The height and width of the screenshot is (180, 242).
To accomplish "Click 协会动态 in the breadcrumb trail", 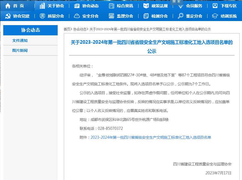I will (80, 29).
